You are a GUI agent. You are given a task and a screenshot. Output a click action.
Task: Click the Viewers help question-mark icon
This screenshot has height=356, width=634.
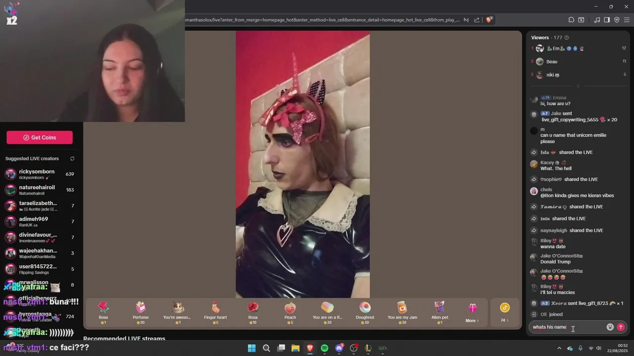click(567, 38)
